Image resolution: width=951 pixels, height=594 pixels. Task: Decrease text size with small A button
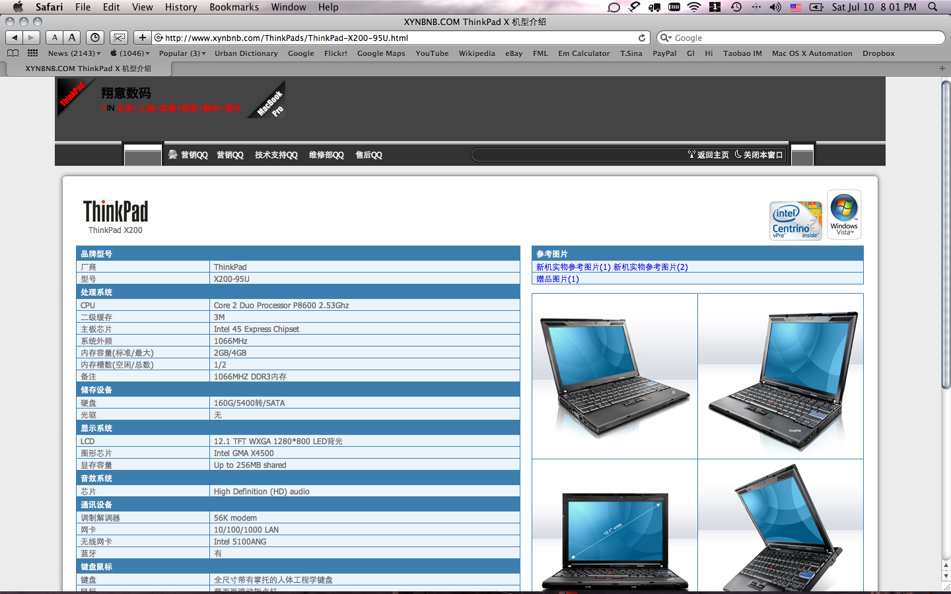point(55,38)
